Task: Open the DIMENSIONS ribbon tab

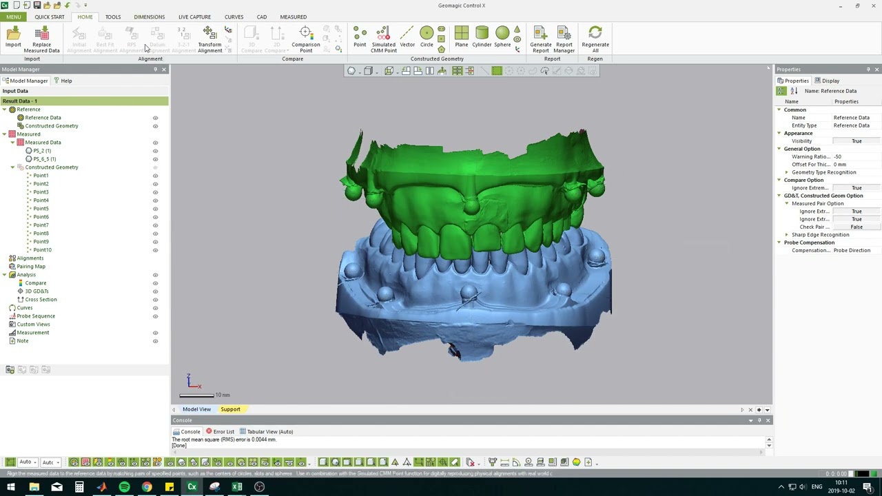Action: tap(150, 17)
